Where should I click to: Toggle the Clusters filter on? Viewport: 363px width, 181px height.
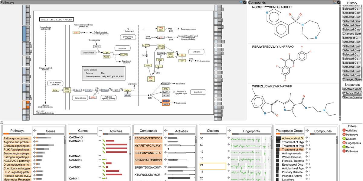tap(344, 139)
